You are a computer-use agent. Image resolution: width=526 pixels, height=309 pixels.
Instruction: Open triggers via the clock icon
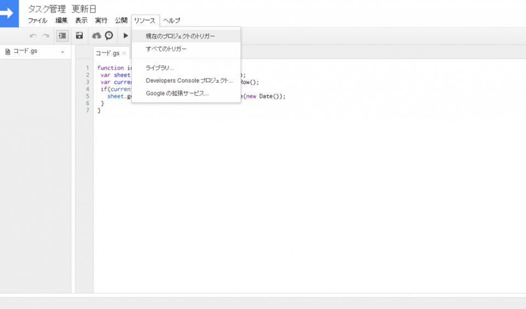pos(109,36)
